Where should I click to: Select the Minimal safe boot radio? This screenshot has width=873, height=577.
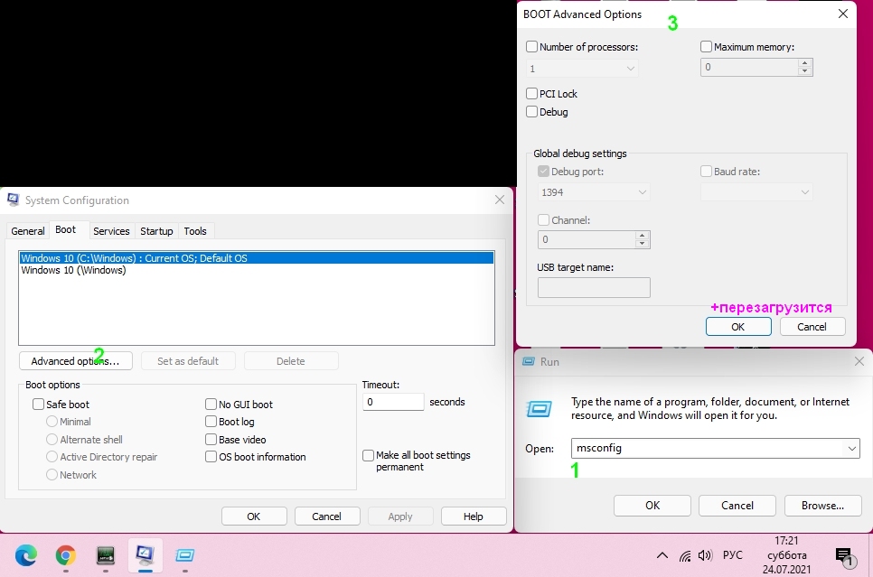(x=52, y=422)
